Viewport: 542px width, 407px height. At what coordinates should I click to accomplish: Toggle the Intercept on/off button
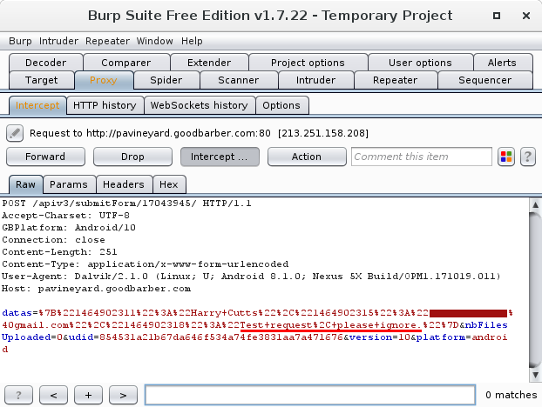click(x=220, y=157)
